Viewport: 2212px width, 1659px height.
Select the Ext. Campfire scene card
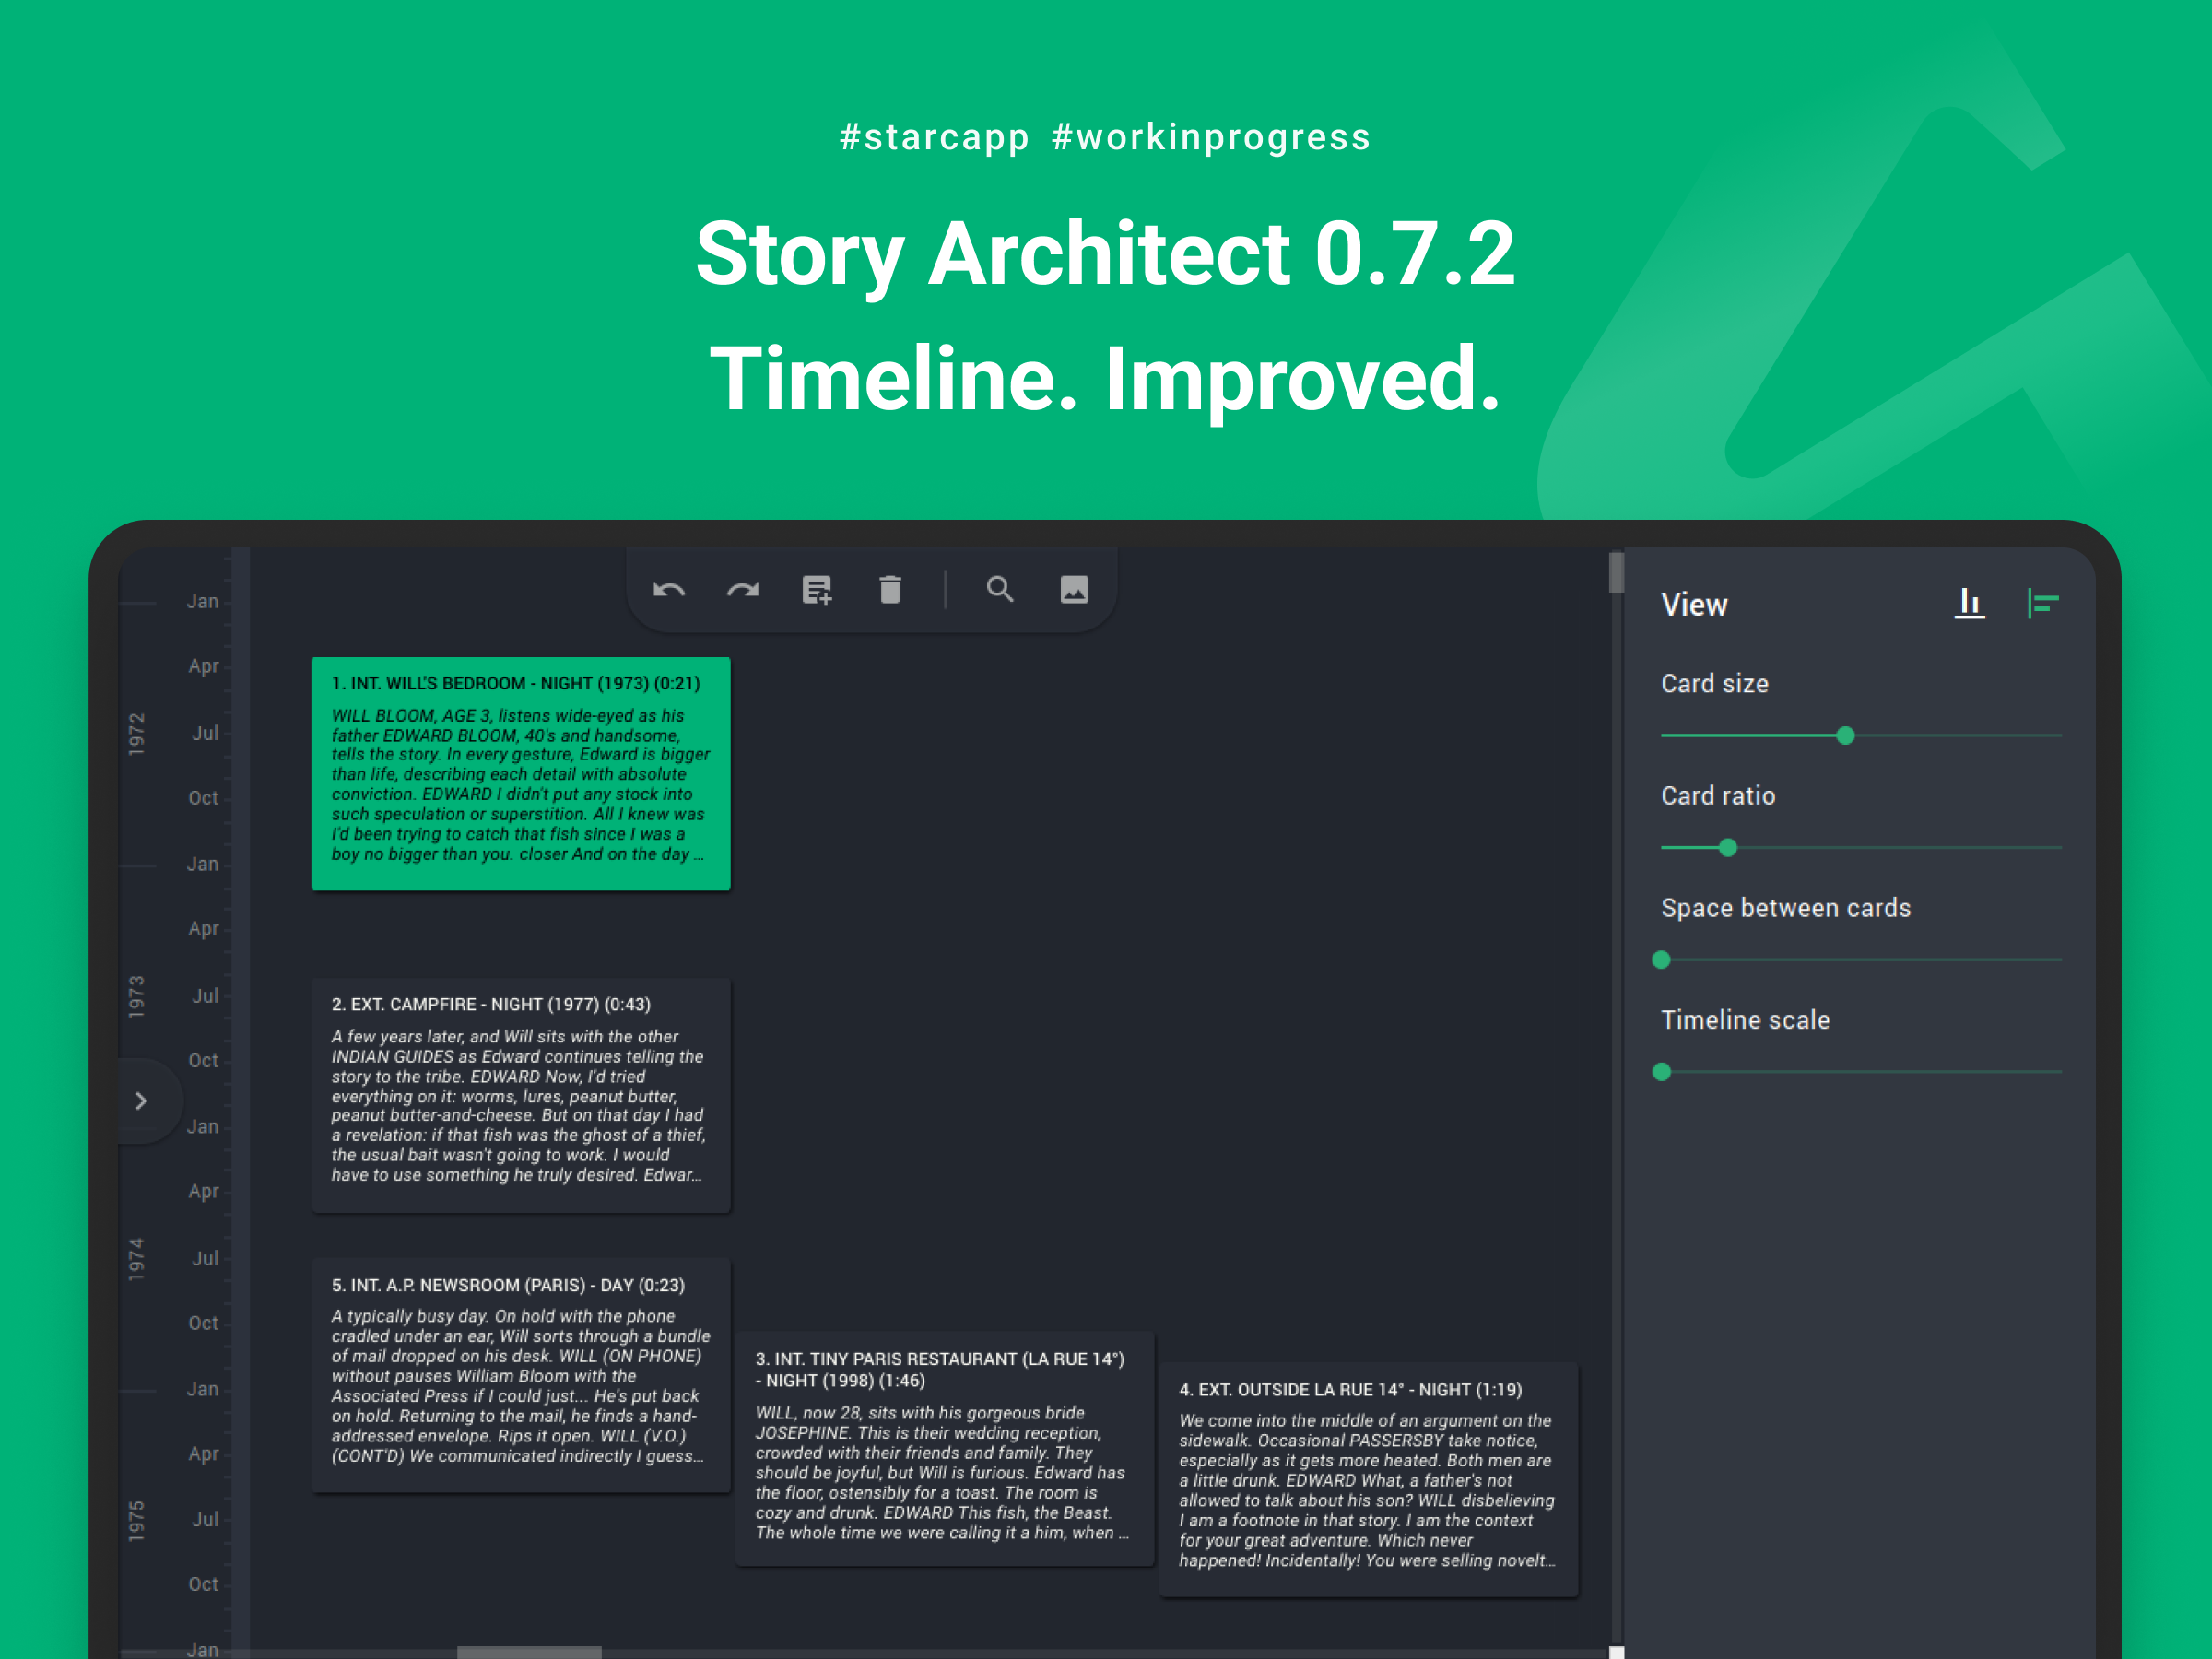520,1094
